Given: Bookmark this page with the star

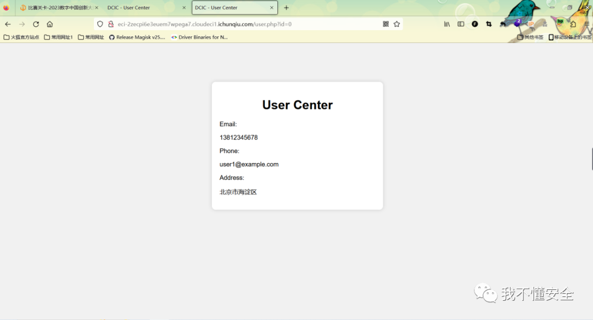Looking at the screenshot, I should [x=396, y=24].
